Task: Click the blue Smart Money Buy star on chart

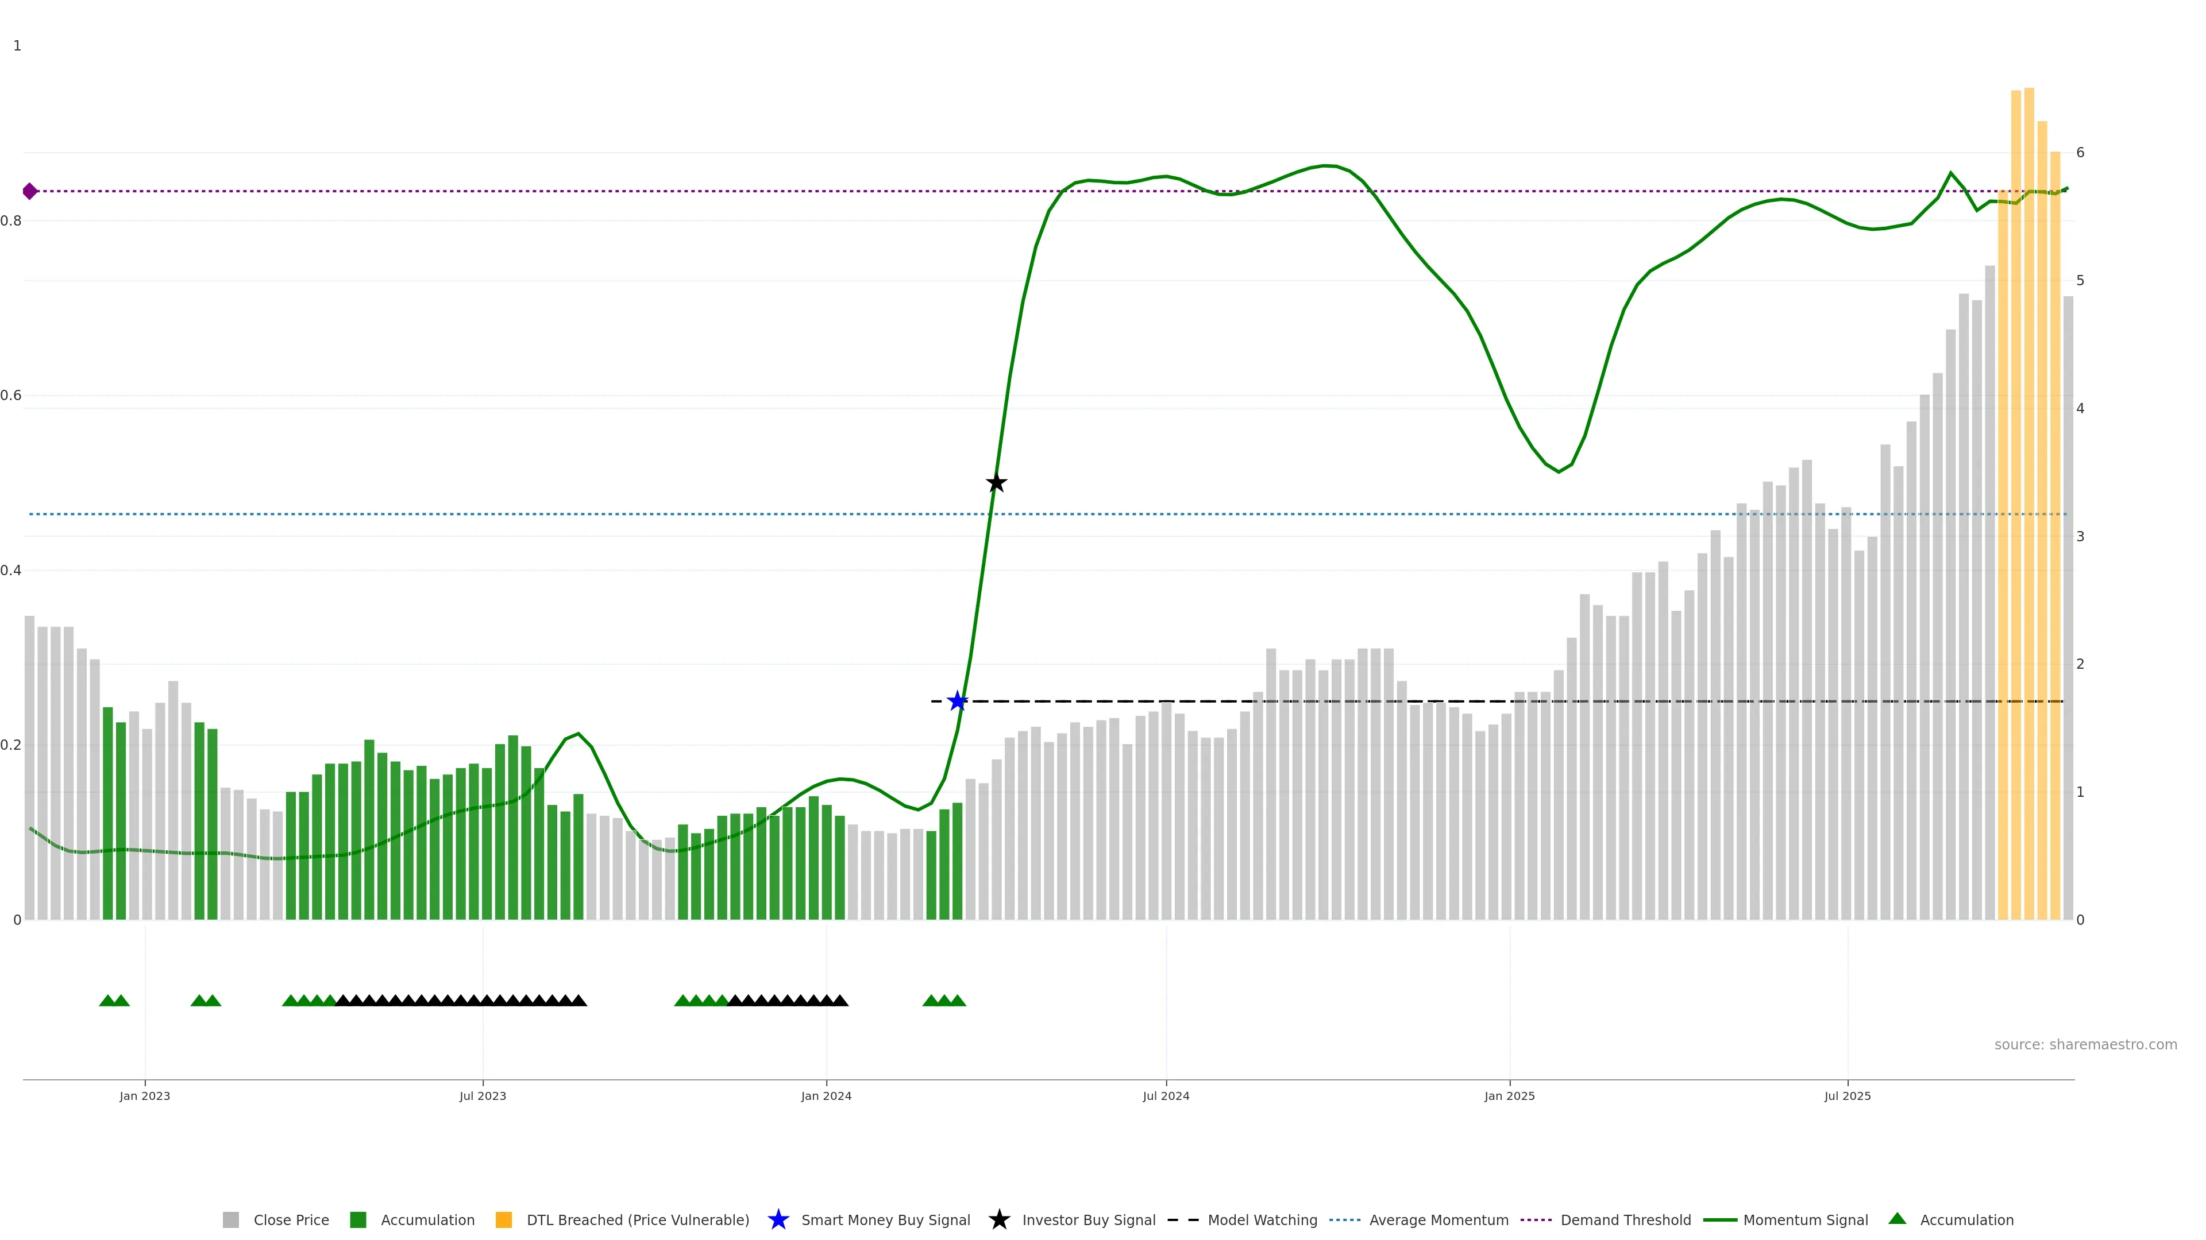Action: [958, 702]
